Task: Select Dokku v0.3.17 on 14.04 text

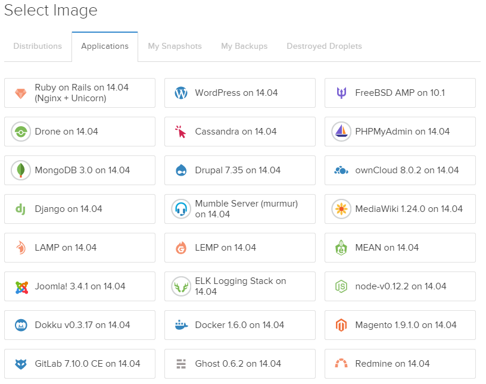Action: pyautogui.click(x=82, y=325)
